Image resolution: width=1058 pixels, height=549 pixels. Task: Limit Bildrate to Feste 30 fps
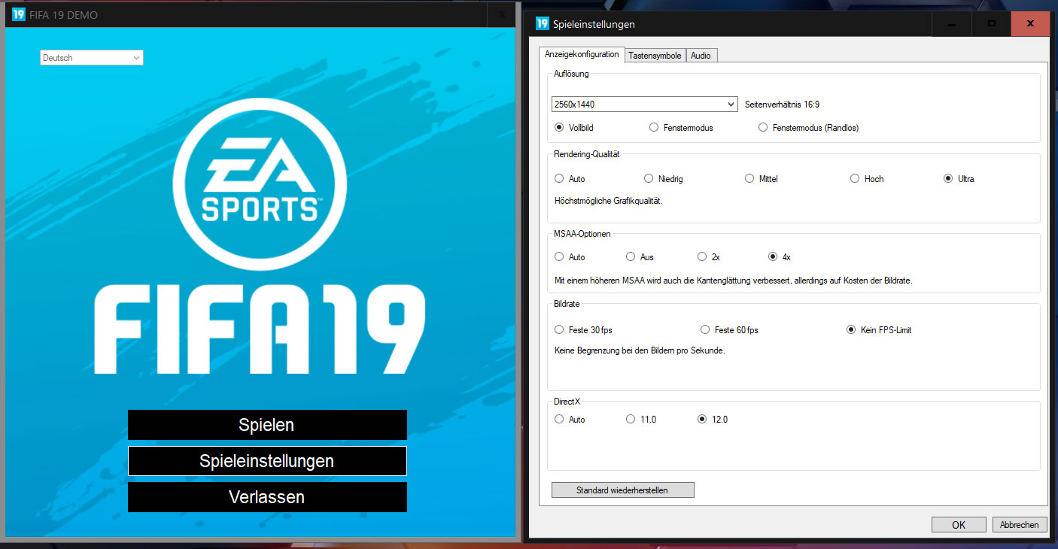(x=559, y=329)
